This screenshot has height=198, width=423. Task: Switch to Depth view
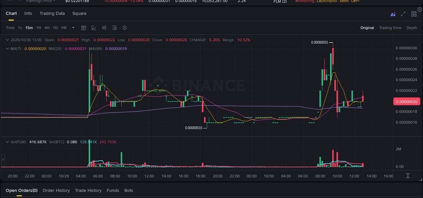[412, 28]
